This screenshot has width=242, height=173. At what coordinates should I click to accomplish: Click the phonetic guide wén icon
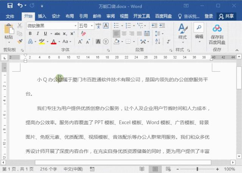click(x=98, y=26)
